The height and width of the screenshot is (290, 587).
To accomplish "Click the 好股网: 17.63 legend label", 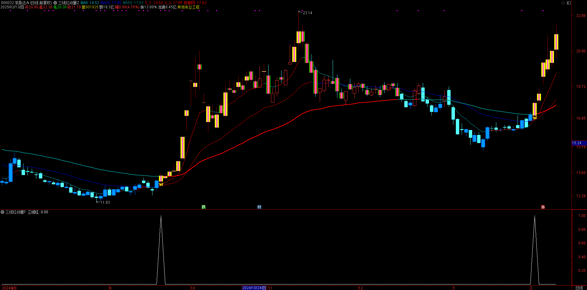I will coord(195,3).
